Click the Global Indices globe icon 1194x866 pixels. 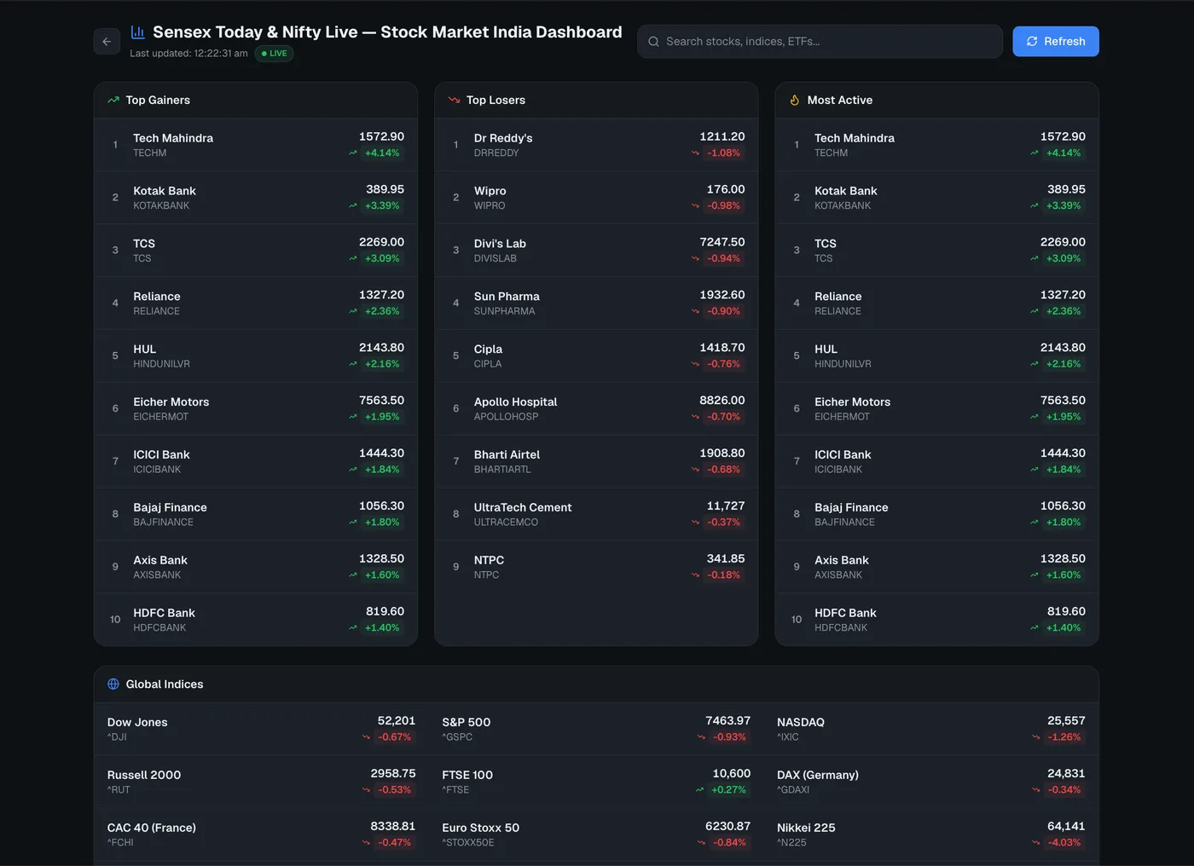pos(113,684)
